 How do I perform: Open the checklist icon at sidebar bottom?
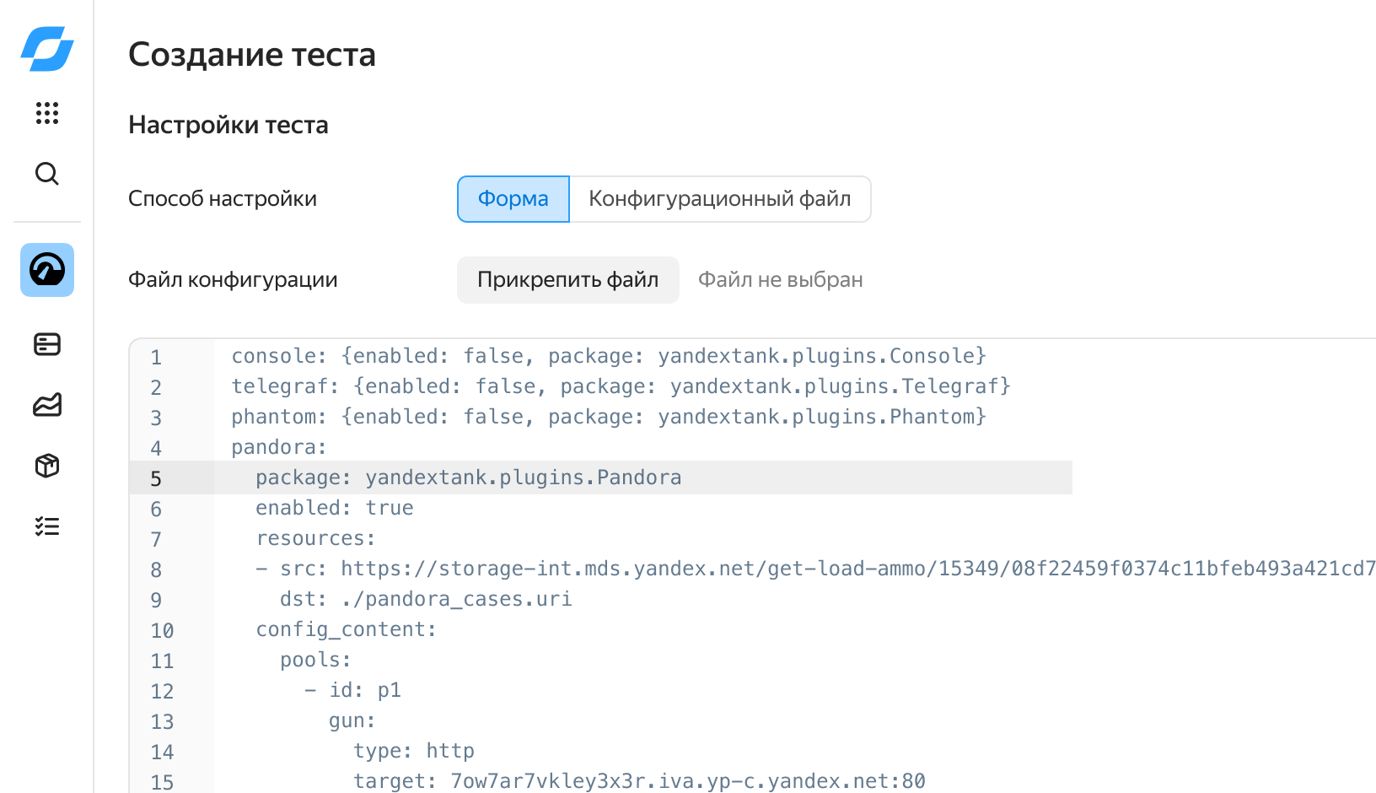48,526
